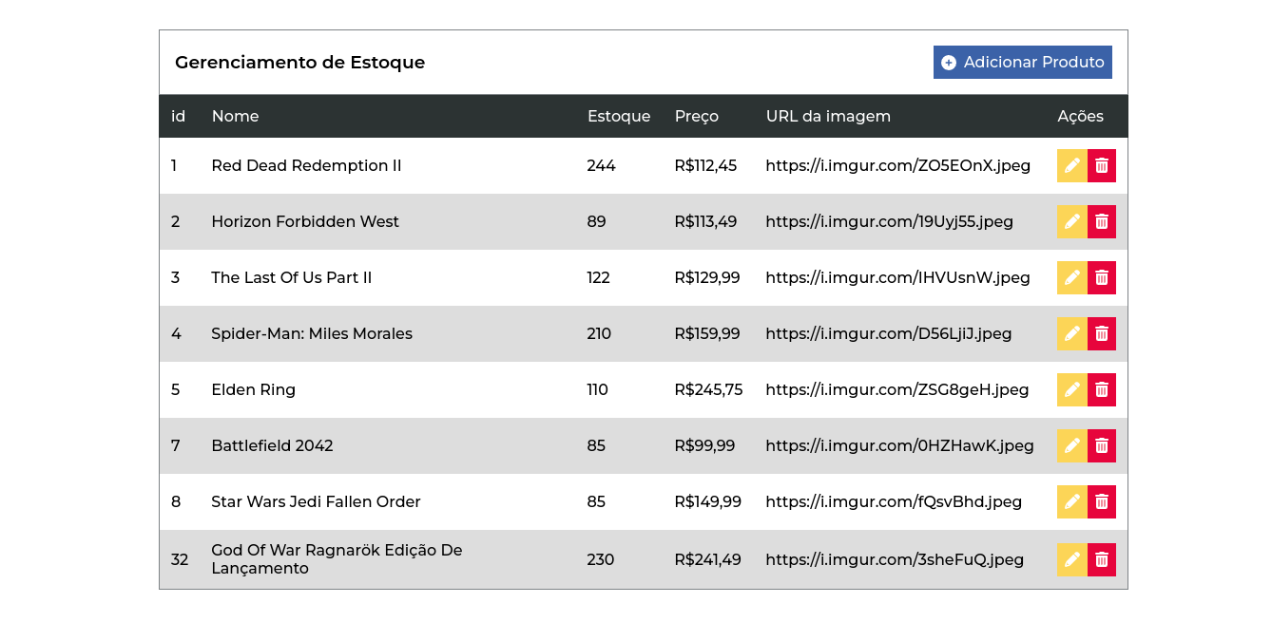
Task: Select the name Horizon Forbidden West
Action: coord(305,221)
